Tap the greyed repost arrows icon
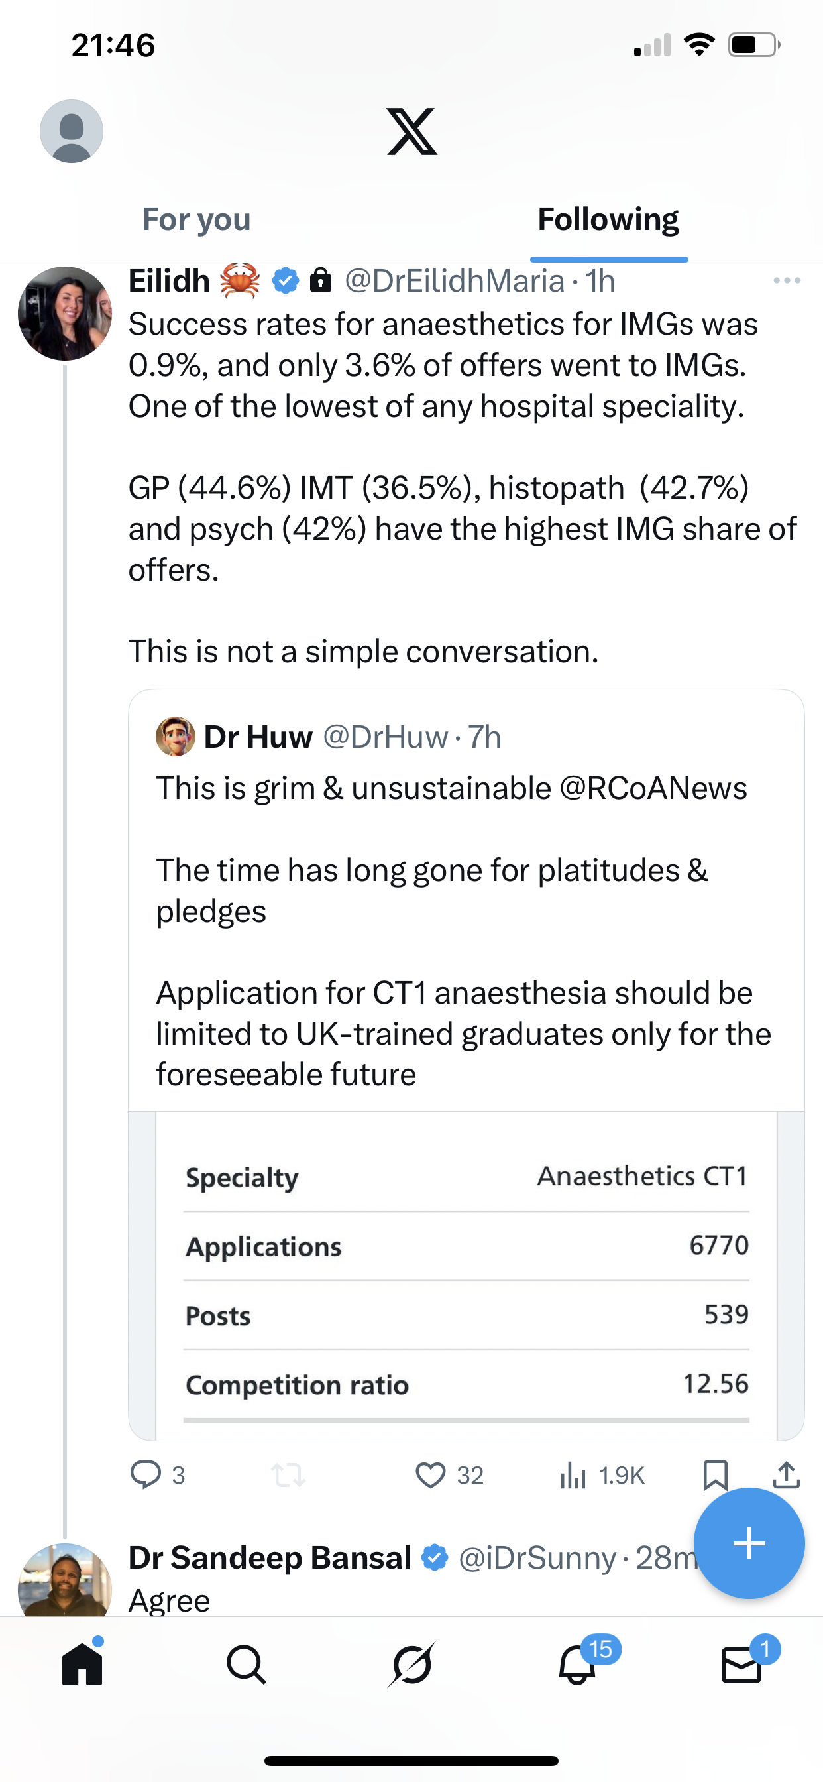The width and height of the screenshot is (823, 1782). tap(288, 1474)
